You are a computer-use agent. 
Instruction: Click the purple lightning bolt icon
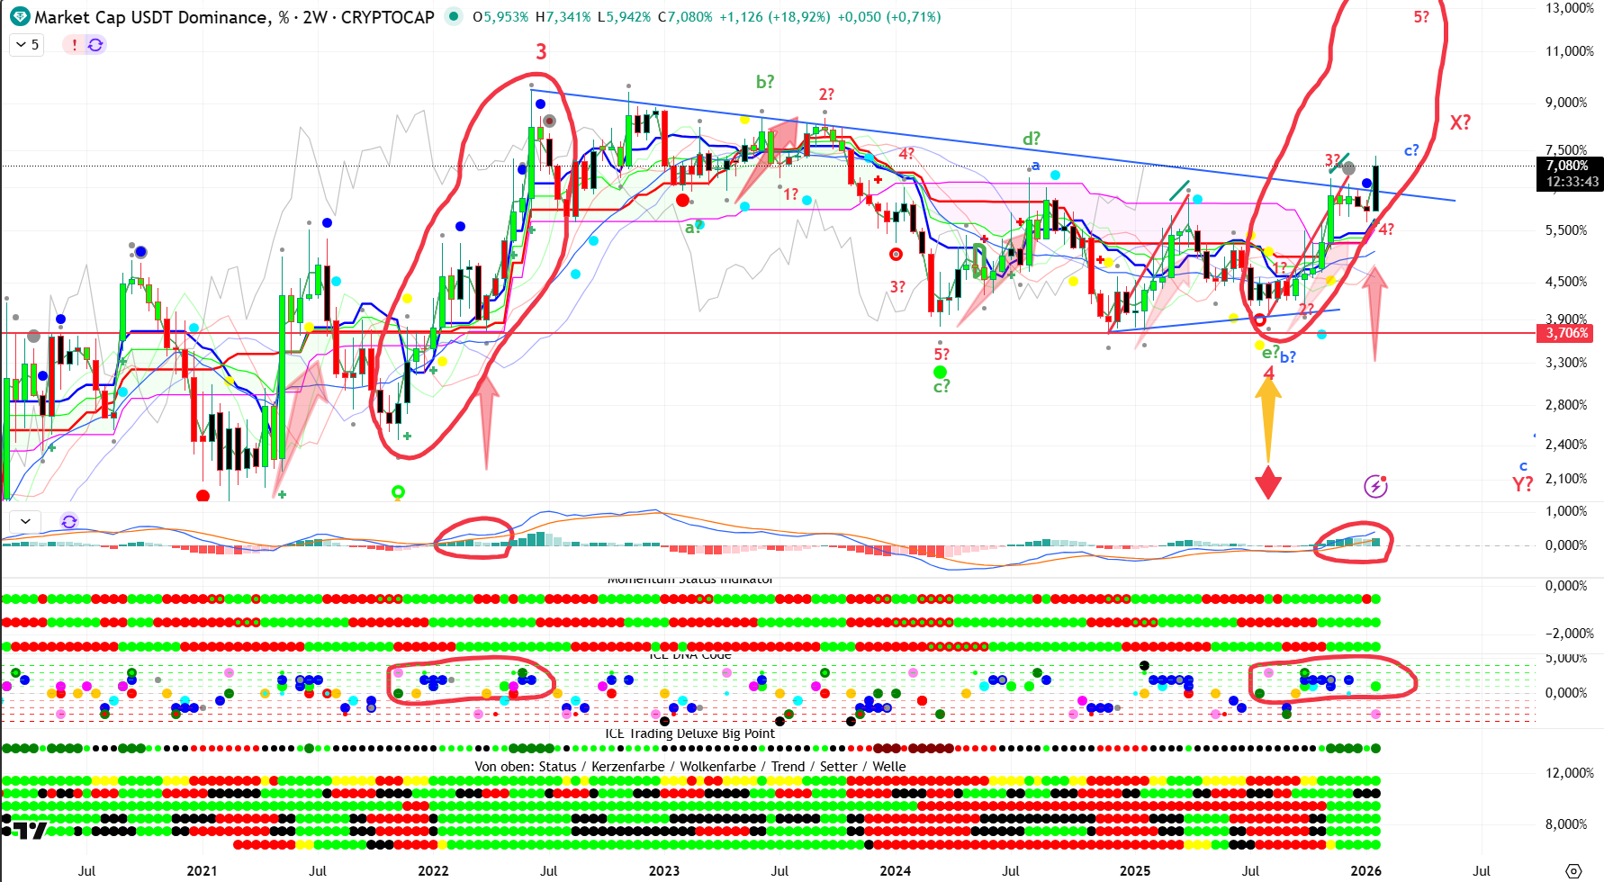pos(1375,487)
